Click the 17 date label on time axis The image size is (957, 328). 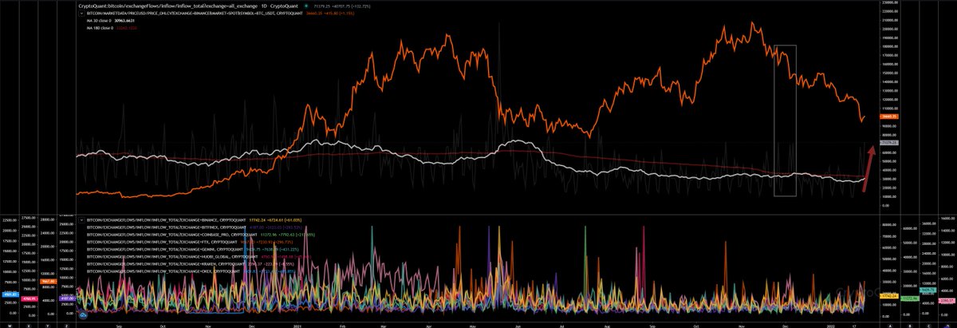pos(854,326)
